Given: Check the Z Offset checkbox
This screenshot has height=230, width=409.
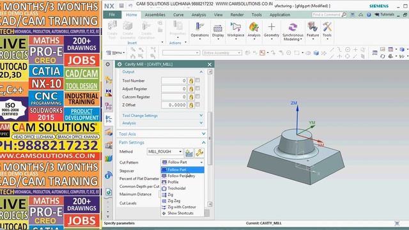Looking at the screenshot, I should click(x=197, y=105).
